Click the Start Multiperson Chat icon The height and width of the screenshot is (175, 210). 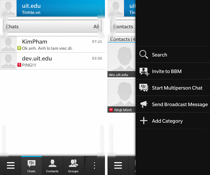[x=144, y=88]
